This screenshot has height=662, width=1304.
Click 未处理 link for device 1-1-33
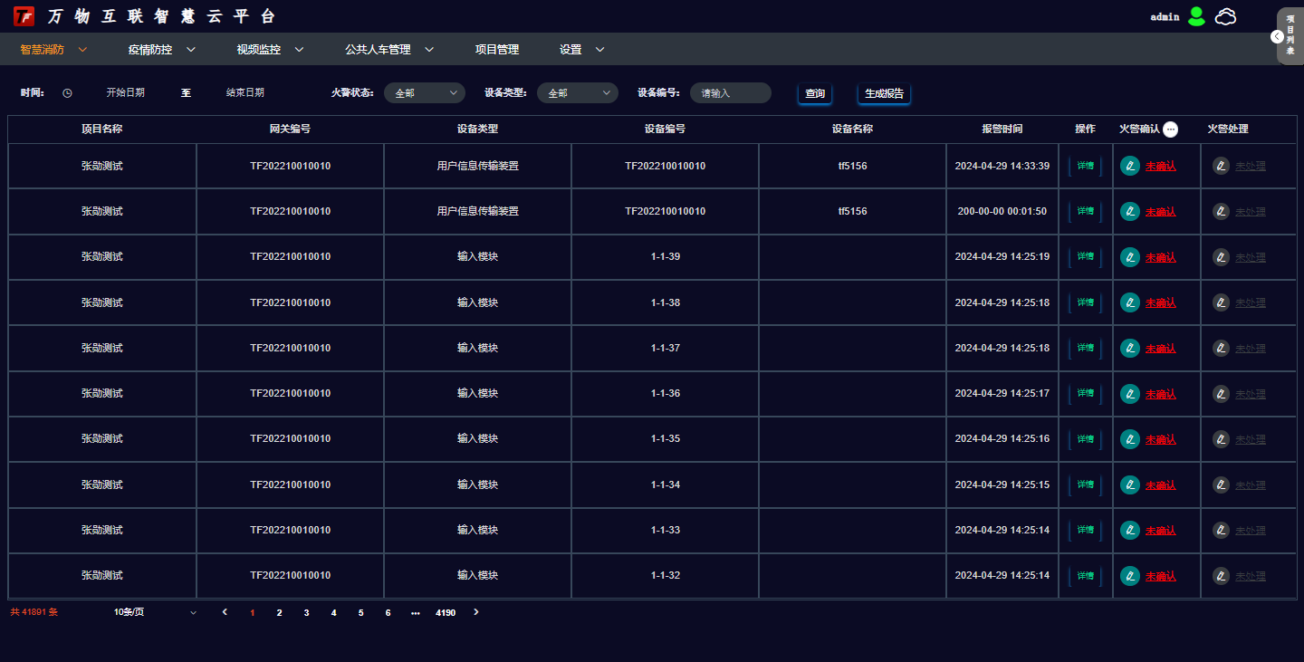point(1251,531)
